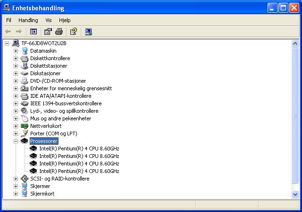Expand the Diskettkontrollere node
The image size is (302, 212).
(16, 58)
